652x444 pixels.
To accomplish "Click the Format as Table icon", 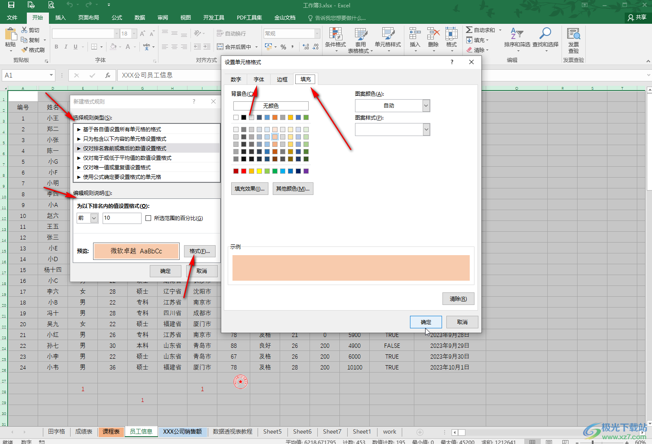I will tap(361, 34).
